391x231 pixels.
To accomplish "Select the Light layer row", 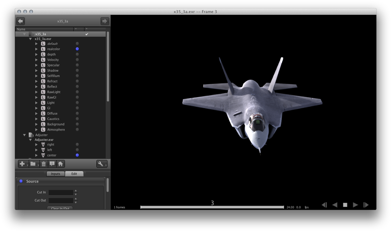I will coord(60,103).
